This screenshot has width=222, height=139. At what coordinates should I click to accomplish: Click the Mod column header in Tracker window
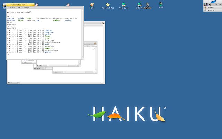pos(94,46)
